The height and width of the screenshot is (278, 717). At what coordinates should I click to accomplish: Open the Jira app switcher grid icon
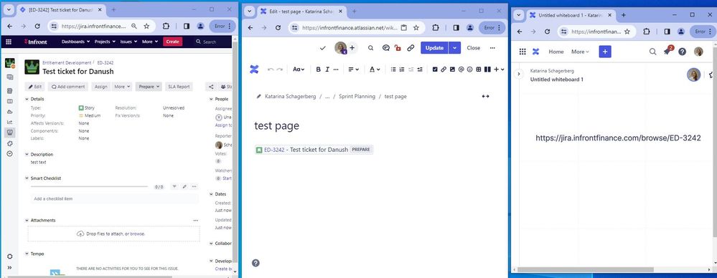tap(8, 42)
